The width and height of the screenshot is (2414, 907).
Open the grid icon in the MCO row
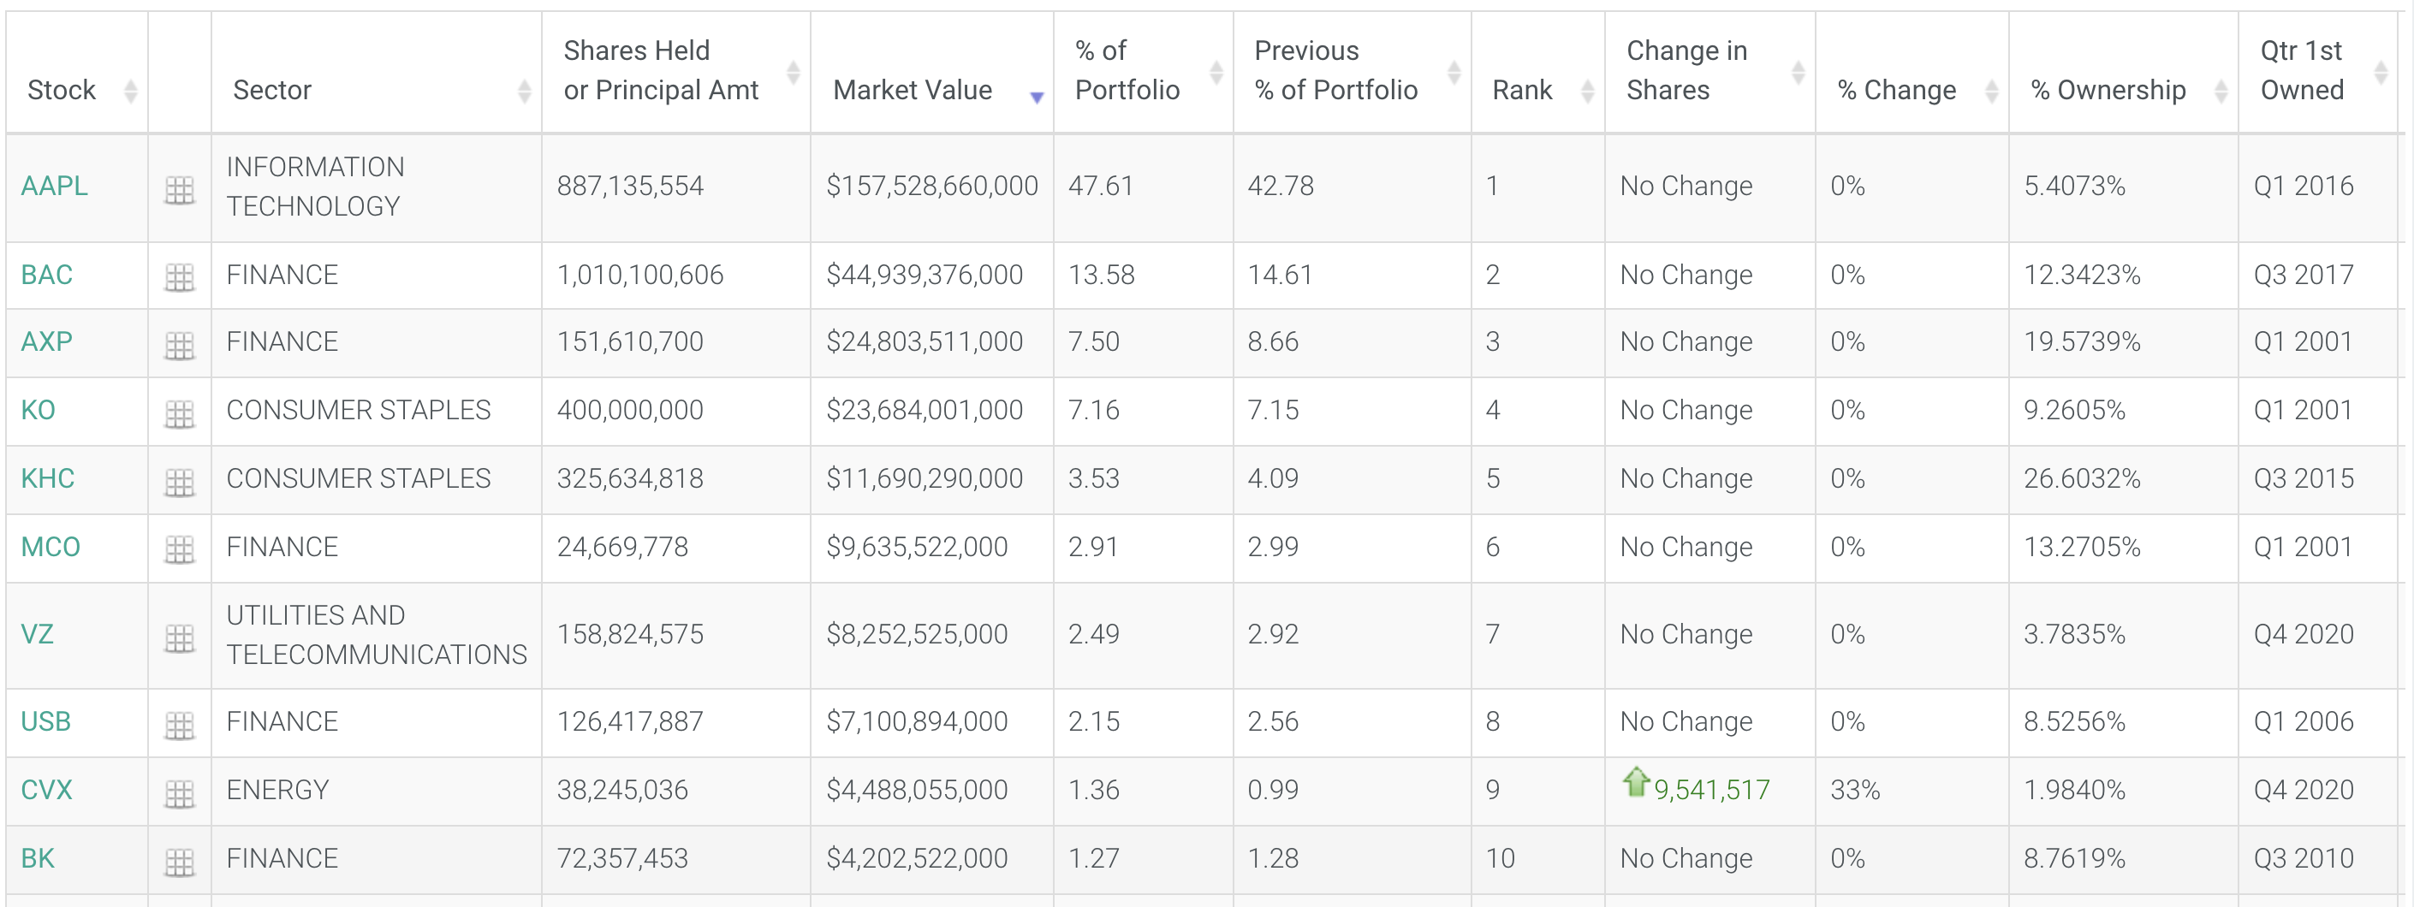coord(179,550)
